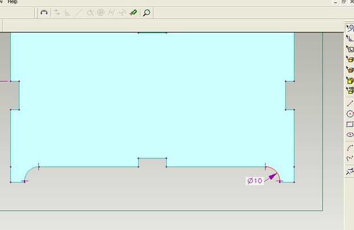Select the arrow with dimension lines tool
354x230 pixels.
[350, 38]
